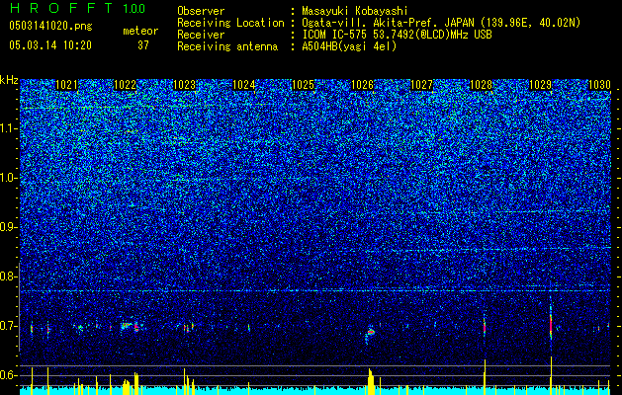622x395 pixels.
Task: Click the vertical meteor echo at 1028
Action: click(485, 328)
